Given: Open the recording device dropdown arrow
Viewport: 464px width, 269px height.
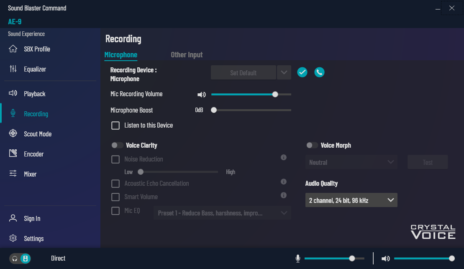Looking at the screenshot, I should [x=284, y=72].
